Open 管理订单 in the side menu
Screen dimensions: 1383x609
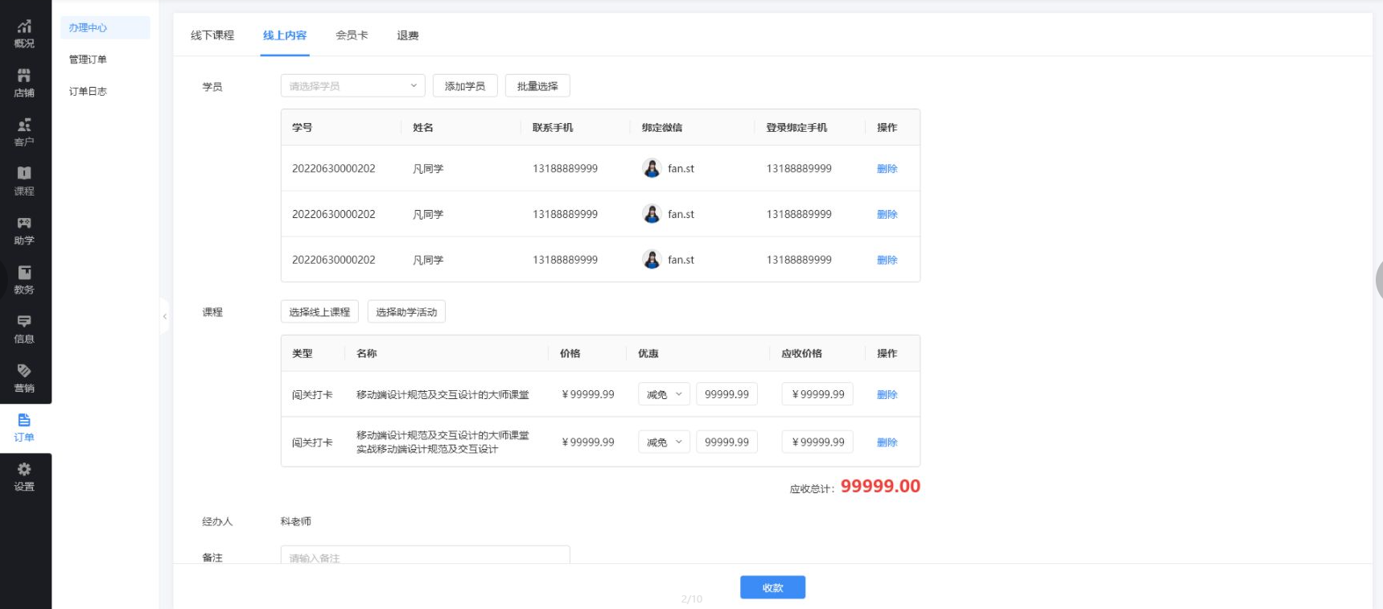coord(88,60)
